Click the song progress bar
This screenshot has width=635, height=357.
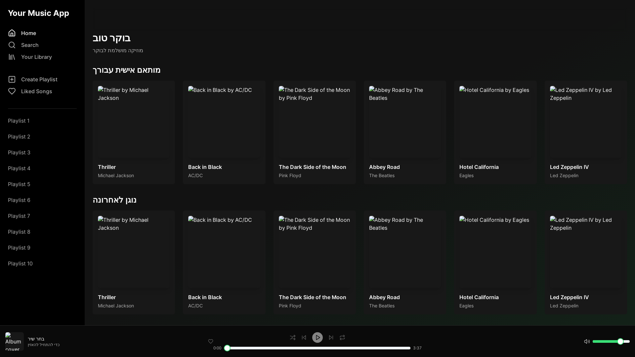pyautogui.click(x=317, y=348)
